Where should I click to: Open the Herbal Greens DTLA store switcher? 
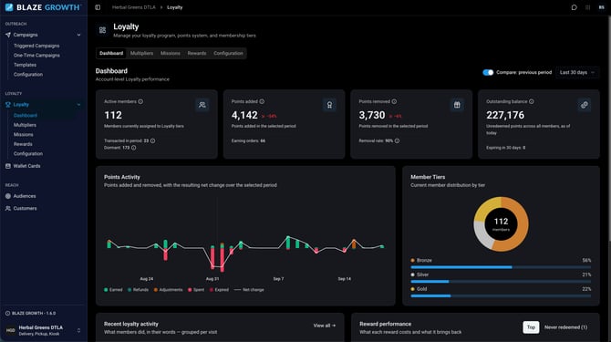tap(43, 330)
